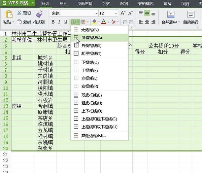Decrease font size with A- icon
Image resolution: width=202 pixels, height=173 pixels.
(x=130, y=13)
